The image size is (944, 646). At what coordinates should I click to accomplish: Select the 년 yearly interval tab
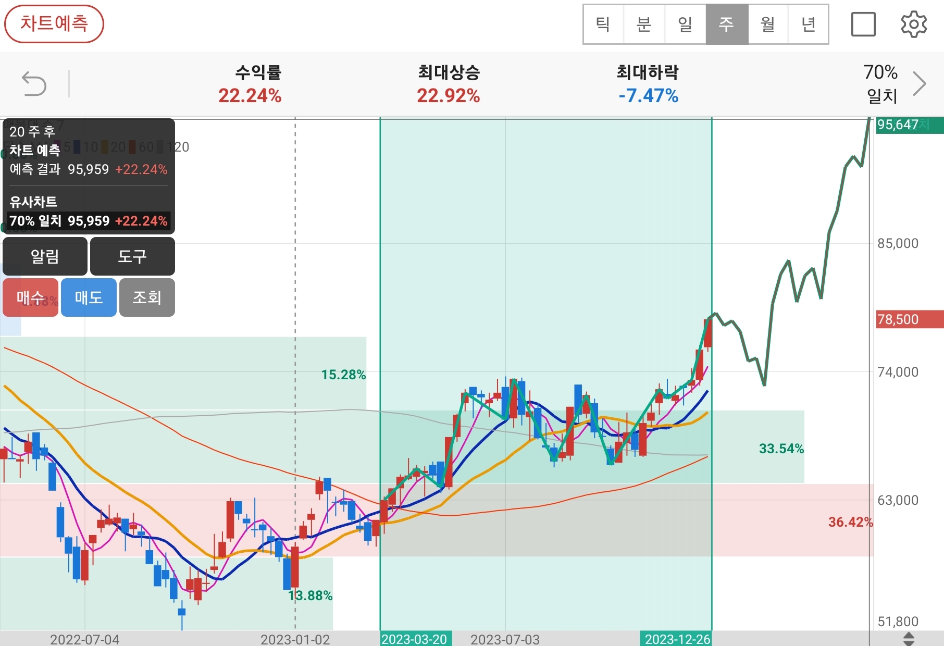[x=808, y=24]
